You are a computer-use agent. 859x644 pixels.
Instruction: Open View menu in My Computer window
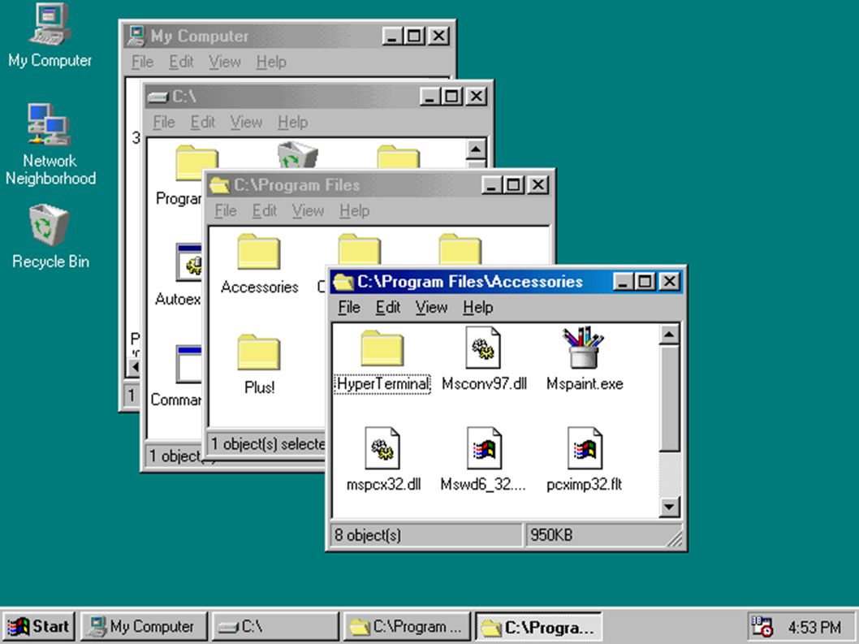tap(225, 62)
